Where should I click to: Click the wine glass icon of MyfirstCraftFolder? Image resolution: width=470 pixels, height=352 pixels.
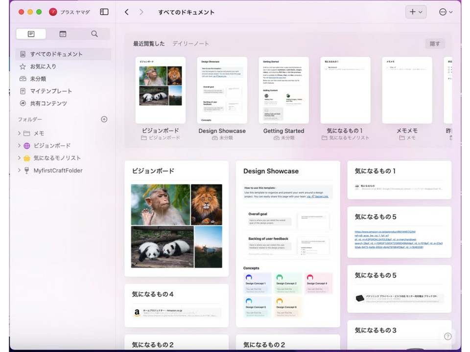tap(26, 170)
